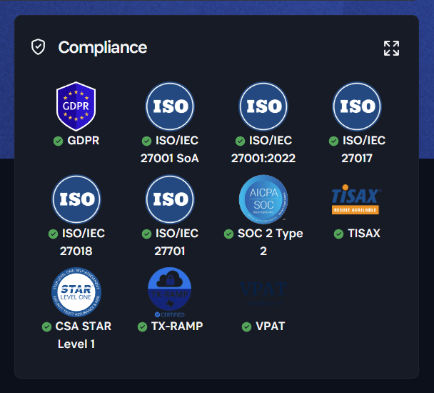Click the Compliance heading title
The height and width of the screenshot is (393, 434).
tap(103, 48)
